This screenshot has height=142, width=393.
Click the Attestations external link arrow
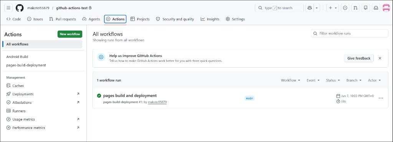click(x=78, y=102)
